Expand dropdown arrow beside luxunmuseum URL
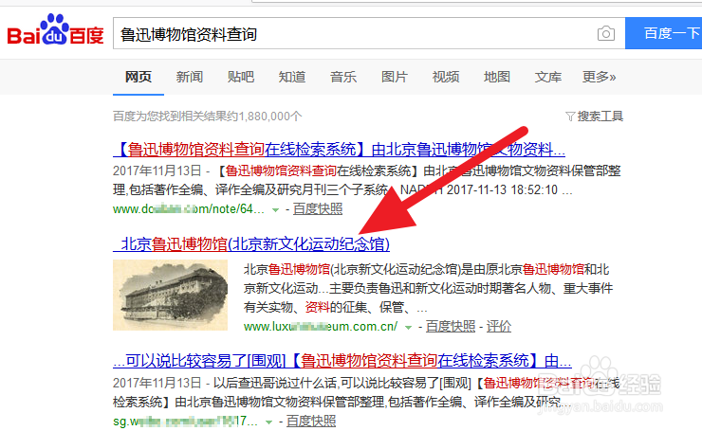 point(408,327)
